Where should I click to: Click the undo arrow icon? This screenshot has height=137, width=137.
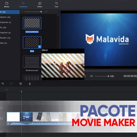tap(3, 84)
